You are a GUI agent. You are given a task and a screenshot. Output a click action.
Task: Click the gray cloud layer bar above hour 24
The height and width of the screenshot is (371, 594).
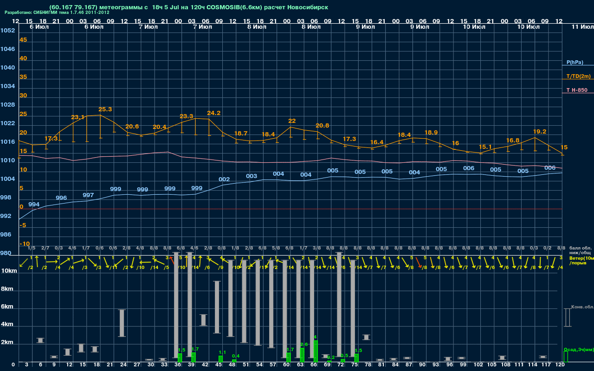pos(122,323)
